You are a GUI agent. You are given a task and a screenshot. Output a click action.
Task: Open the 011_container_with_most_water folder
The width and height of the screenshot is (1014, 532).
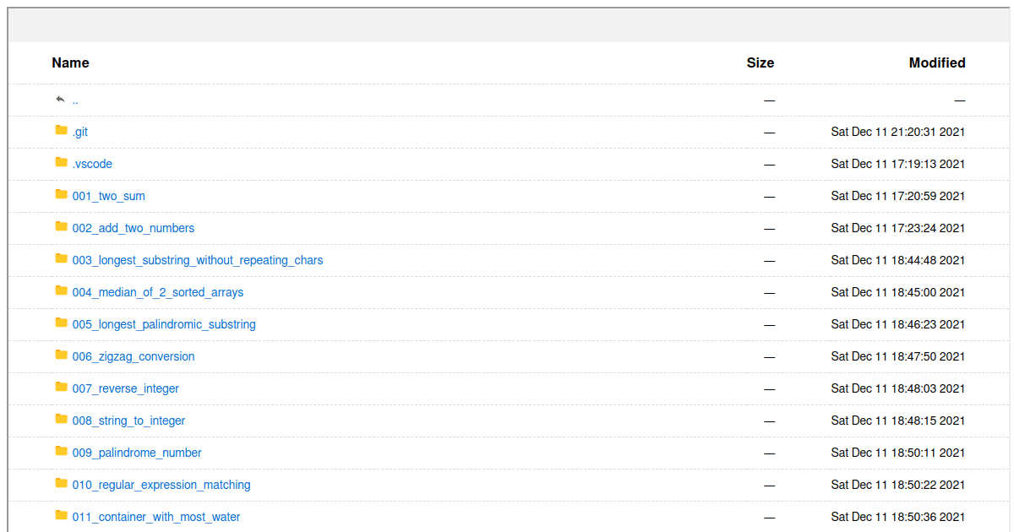pyautogui.click(x=156, y=517)
